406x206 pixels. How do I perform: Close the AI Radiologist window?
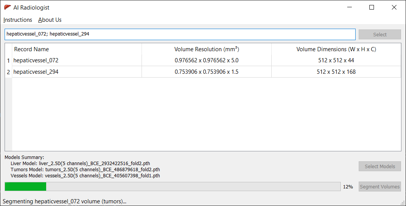pos(394,7)
